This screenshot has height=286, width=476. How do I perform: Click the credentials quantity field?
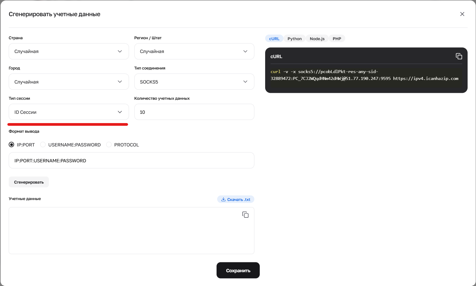[x=194, y=112]
